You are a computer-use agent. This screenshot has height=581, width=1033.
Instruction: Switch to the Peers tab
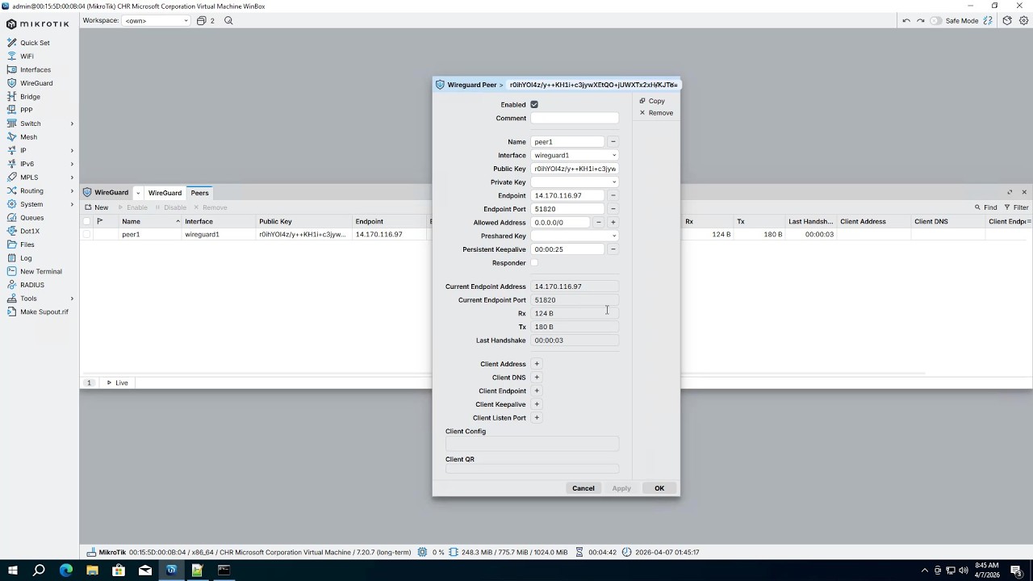coord(200,193)
